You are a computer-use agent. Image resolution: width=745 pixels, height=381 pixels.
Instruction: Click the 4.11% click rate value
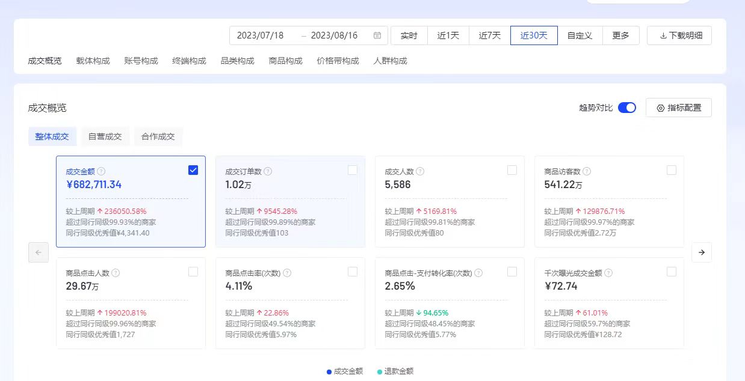click(239, 286)
